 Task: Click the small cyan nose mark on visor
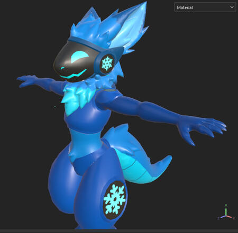[62, 68]
